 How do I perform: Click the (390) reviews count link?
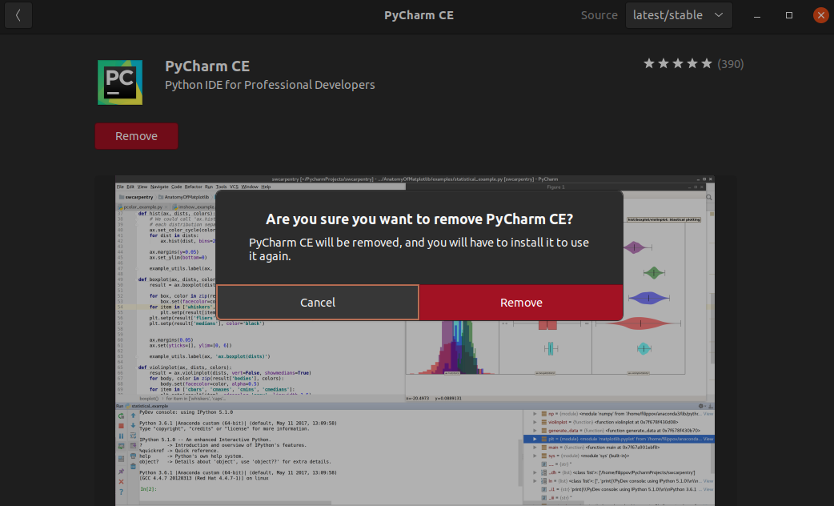click(729, 63)
